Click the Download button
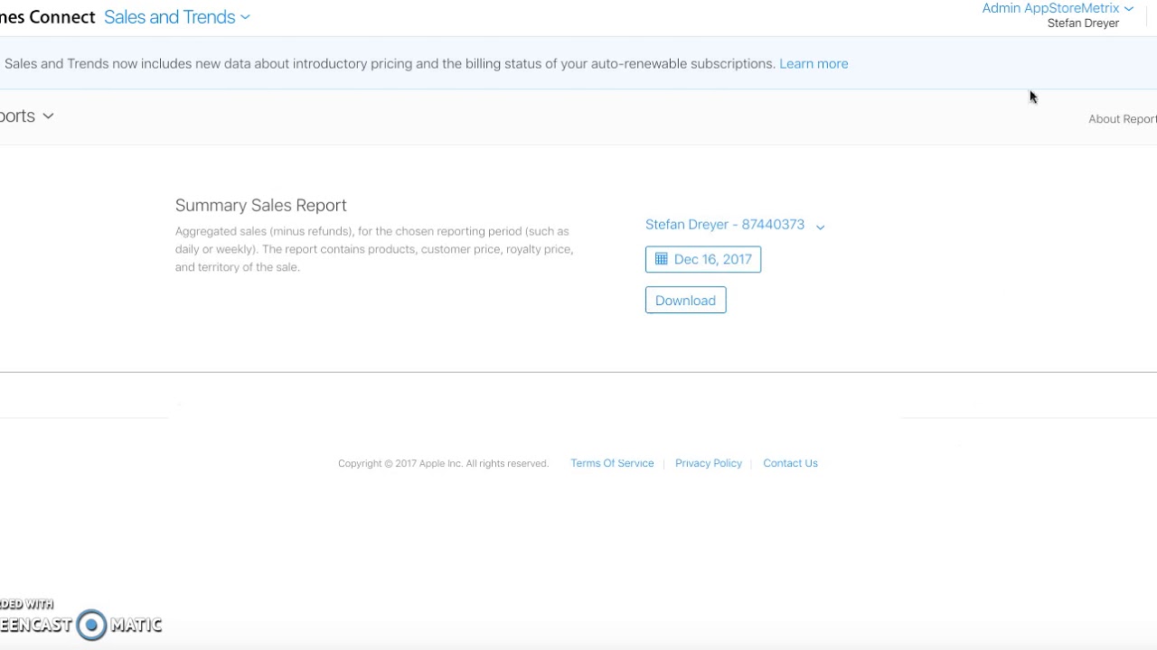This screenshot has width=1157, height=650. tap(685, 301)
